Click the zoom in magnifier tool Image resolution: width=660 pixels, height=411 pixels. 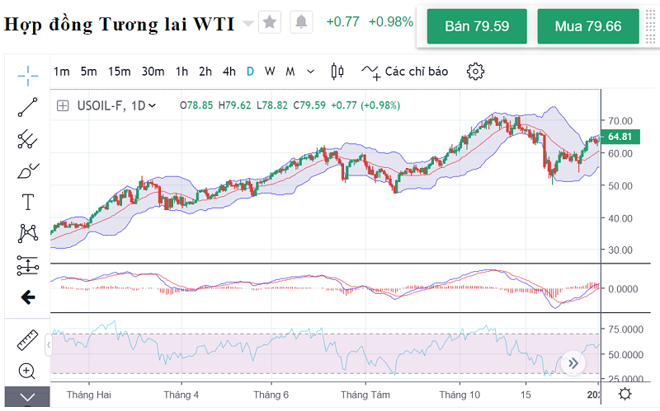click(x=28, y=371)
